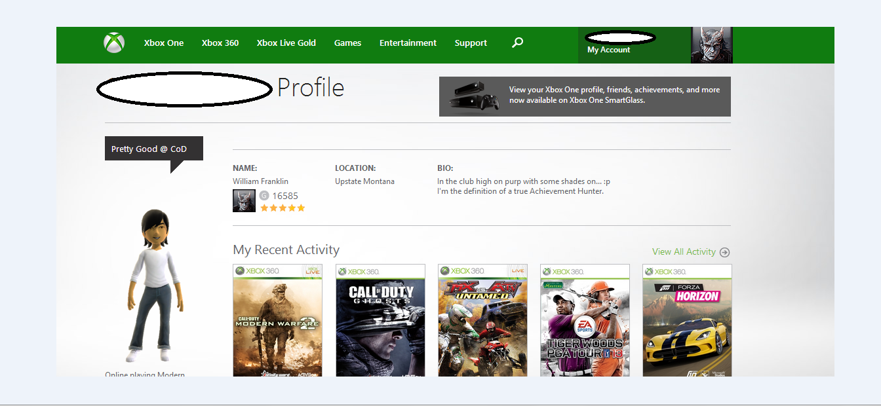
Task: Click the 'Online playing Modern' status text
Action: (x=145, y=374)
